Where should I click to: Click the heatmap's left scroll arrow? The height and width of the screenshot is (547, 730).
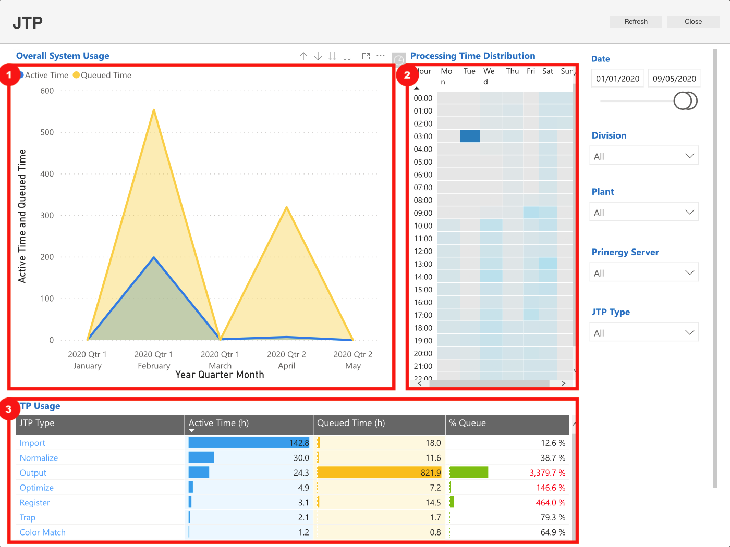(420, 383)
